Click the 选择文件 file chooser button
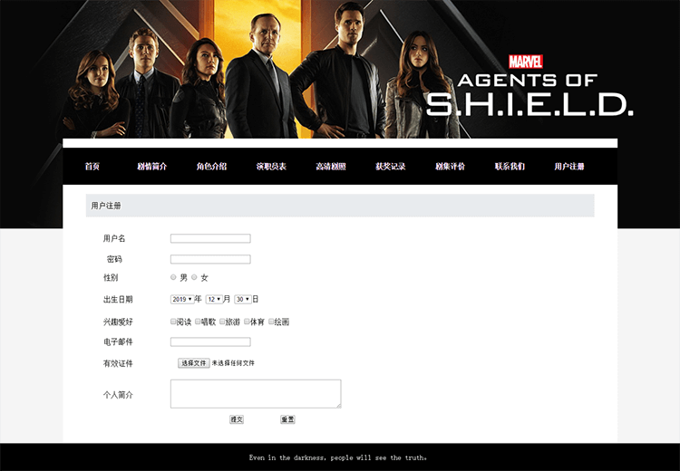The image size is (680, 471). [193, 363]
